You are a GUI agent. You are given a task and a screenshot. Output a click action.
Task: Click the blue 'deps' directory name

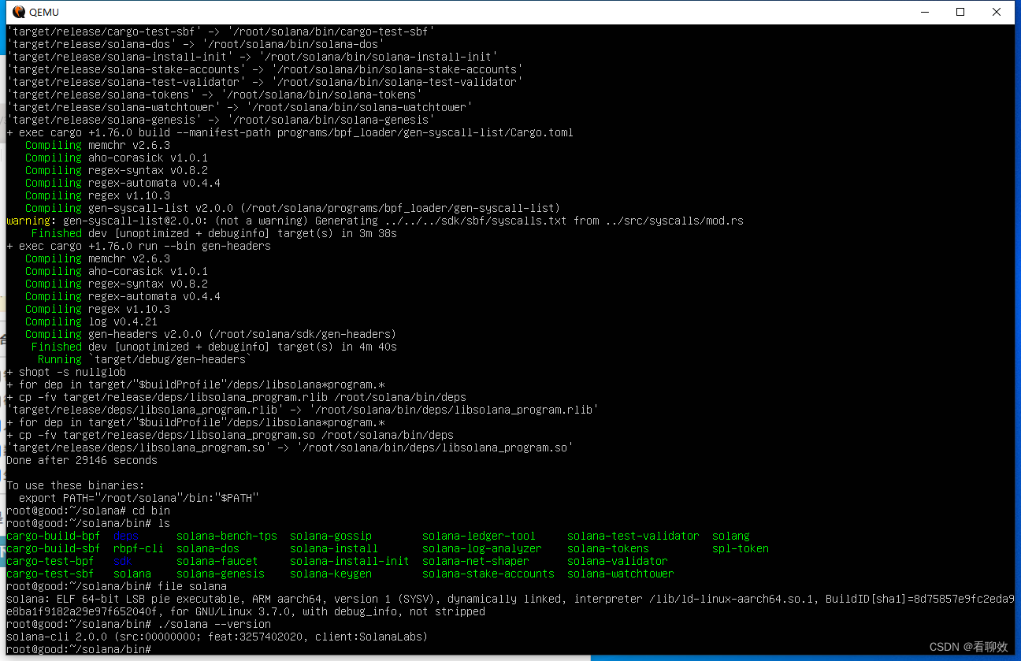[x=126, y=536]
